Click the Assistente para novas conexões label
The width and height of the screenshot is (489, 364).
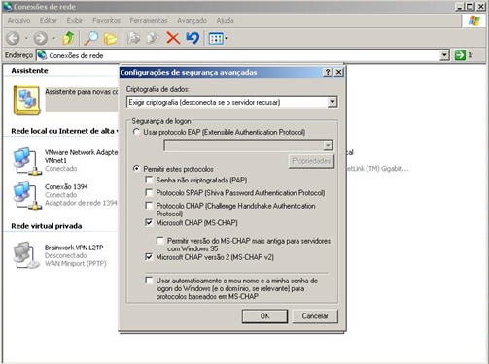pos(82,92)
